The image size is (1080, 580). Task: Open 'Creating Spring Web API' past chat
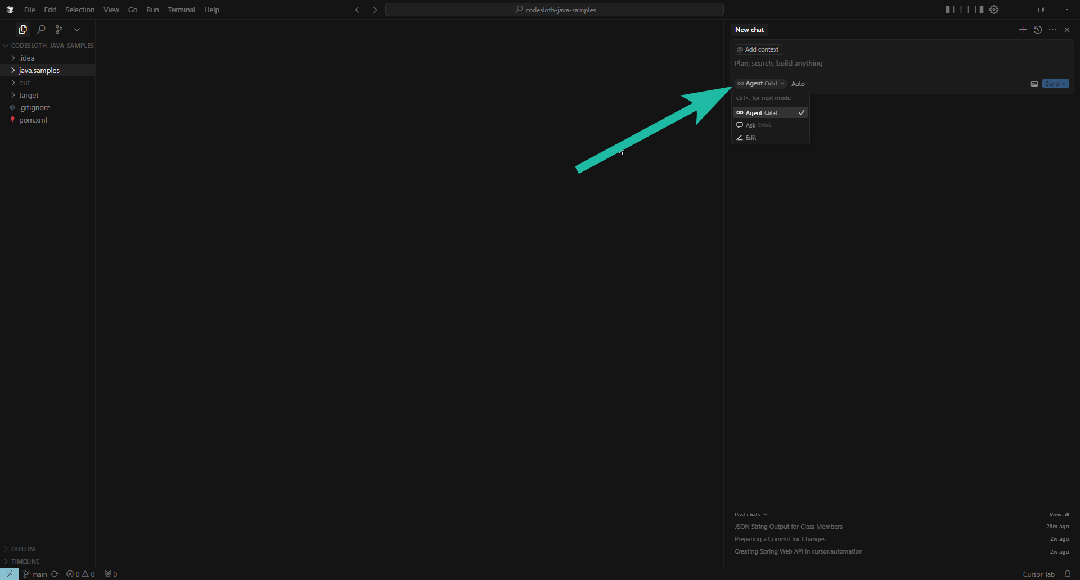coord(902,551)
